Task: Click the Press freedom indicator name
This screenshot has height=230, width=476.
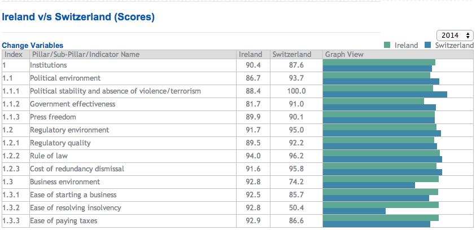Action: click(53, 117)
